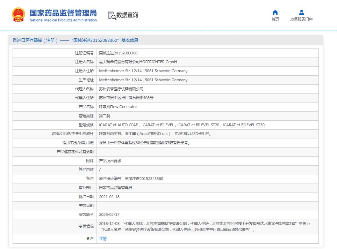Click the document icon before 进口医疗器械
337x249 pixels.
[x=15, y=40]
